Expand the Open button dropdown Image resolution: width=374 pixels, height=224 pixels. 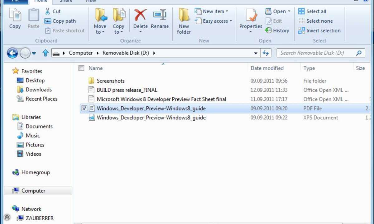tap(289, 11)
